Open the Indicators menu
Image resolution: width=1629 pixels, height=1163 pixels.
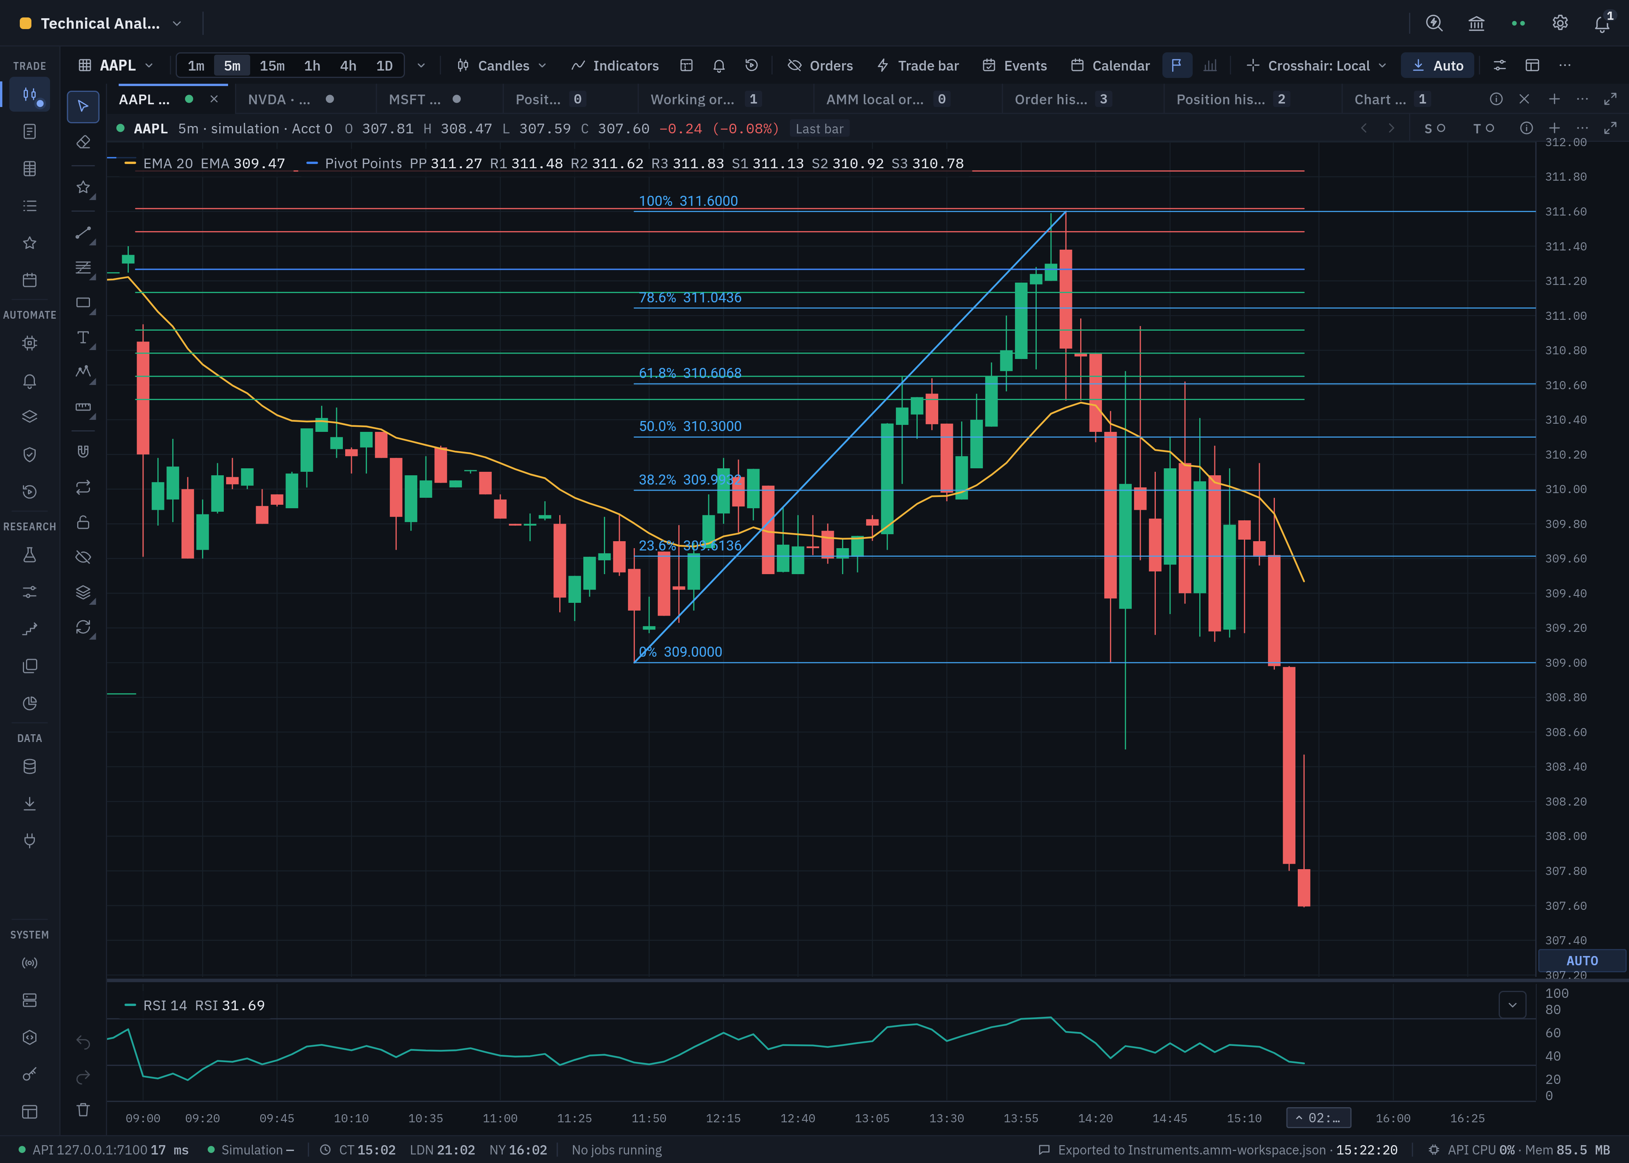click(x=616, y=65)
